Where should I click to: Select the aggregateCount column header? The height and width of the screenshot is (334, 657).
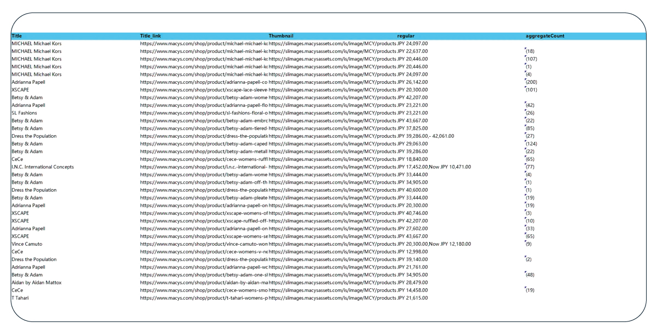[544, 36]
